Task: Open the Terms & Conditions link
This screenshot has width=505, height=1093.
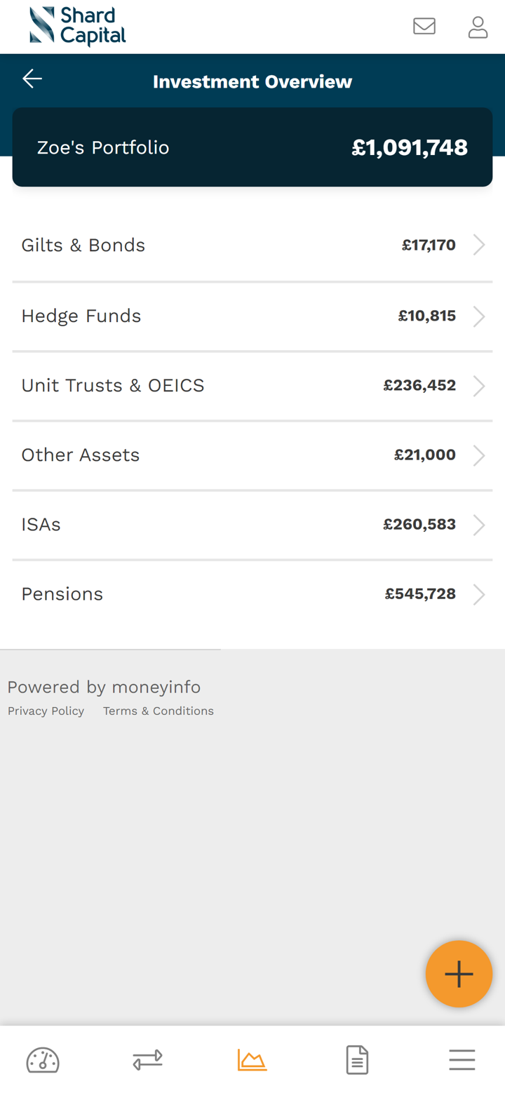Action: 159,711
